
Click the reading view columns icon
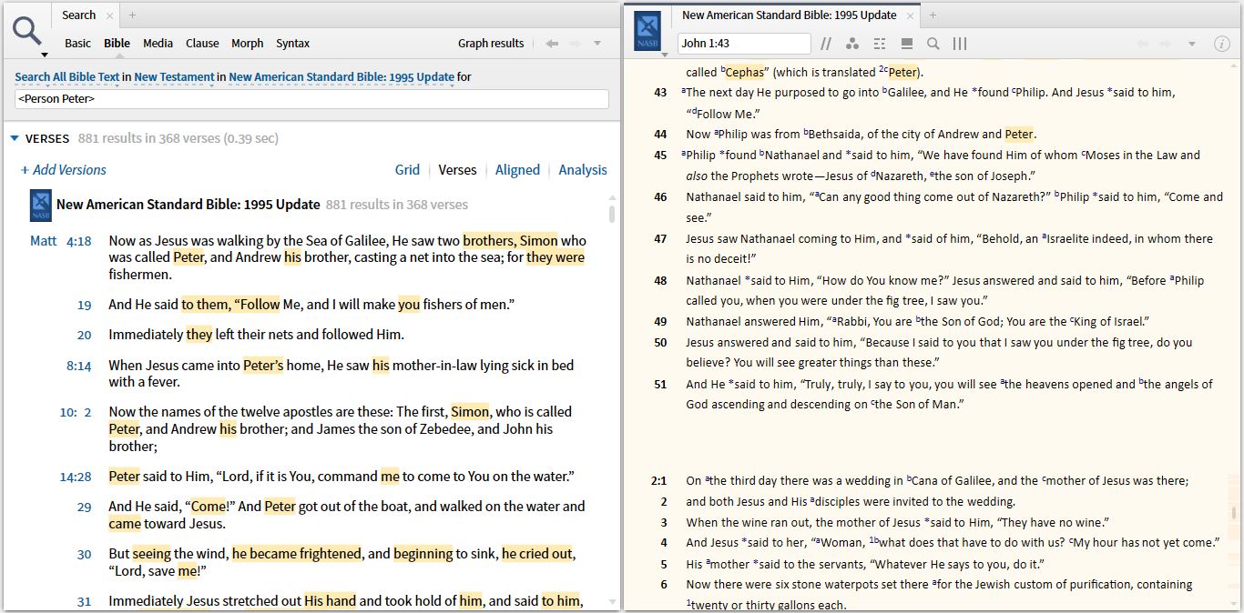(960, 44)
